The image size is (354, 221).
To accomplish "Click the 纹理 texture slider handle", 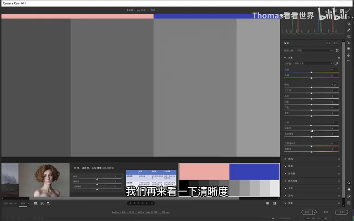I will coord(311,125).
